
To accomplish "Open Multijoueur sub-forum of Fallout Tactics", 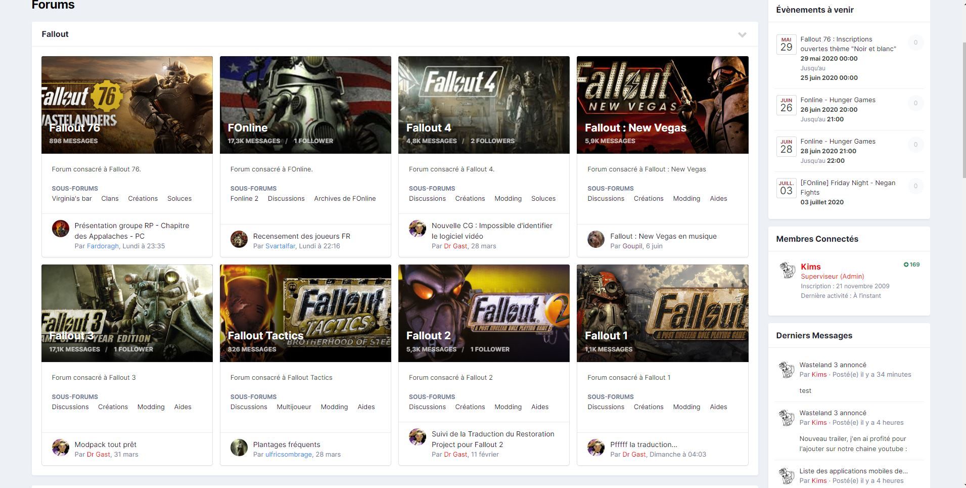I will (x=294, y=407).
